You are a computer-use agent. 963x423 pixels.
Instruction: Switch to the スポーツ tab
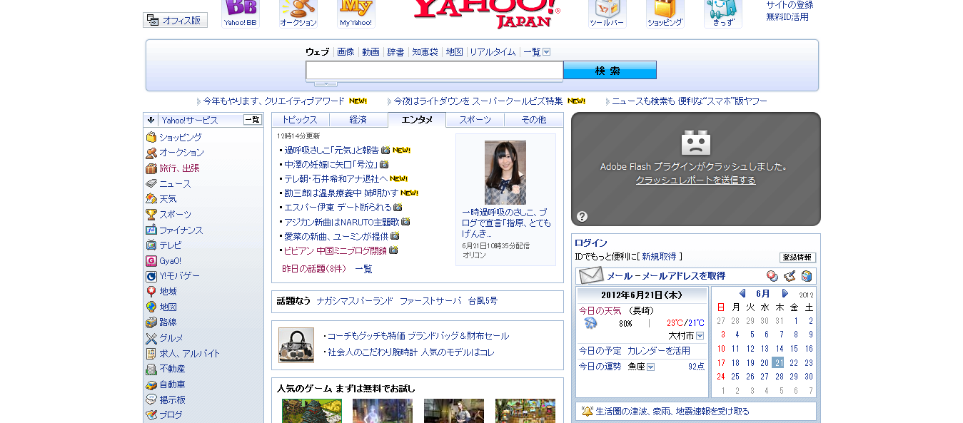(475, 120)
